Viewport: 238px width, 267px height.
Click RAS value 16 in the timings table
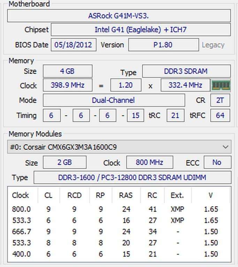(x=126, y=220)
